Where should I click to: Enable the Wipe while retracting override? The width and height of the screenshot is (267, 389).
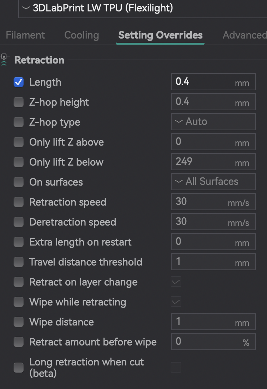pyautogui.click(x=19, y=302)
